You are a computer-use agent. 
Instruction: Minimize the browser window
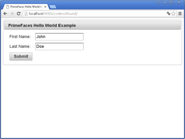tap(165, 2)
